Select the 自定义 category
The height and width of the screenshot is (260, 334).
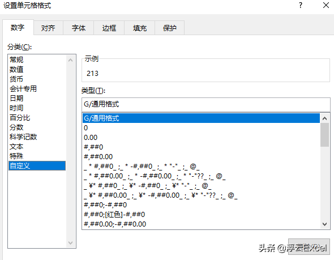click(37, 165)
